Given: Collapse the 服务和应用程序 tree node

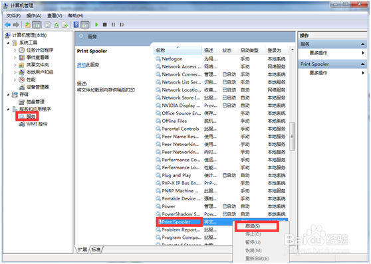Looking at the screenshot, I should [9, 109].
